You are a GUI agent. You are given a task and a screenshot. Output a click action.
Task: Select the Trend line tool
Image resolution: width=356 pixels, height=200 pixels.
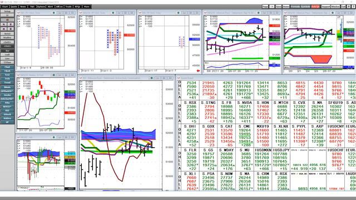[x=7, y=83]
